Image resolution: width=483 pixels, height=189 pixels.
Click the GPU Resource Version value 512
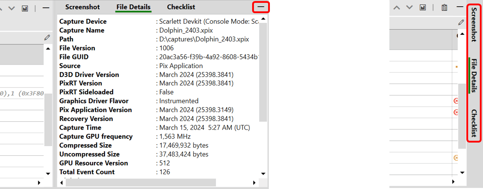coord(165,163)
